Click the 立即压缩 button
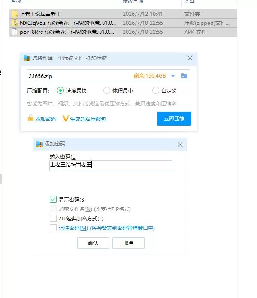 (x=174, y=119)
